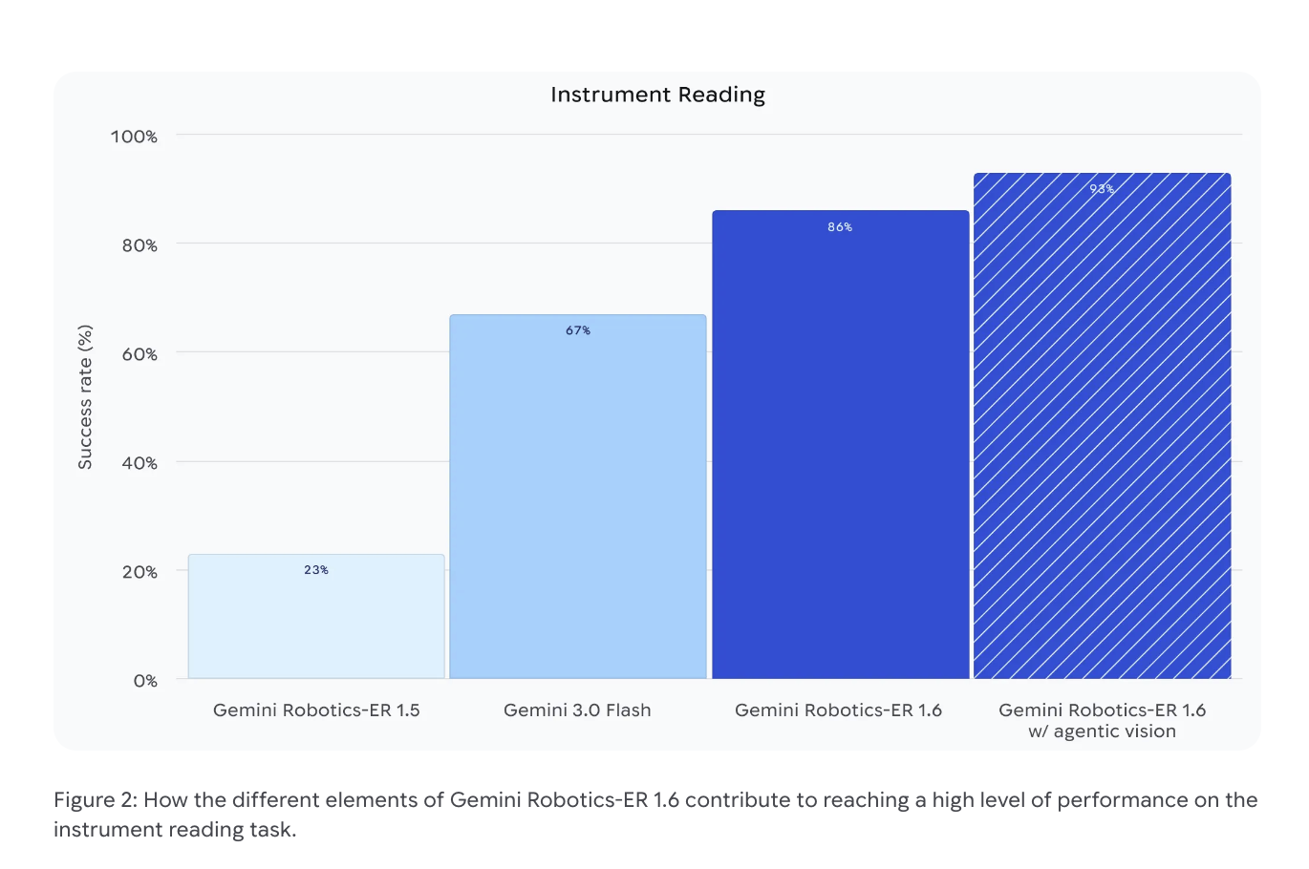The width and height of the screenshot is (1309, 869).
Task: Click the 80% y-axis tick label
Action: click(x=139, y=245)
